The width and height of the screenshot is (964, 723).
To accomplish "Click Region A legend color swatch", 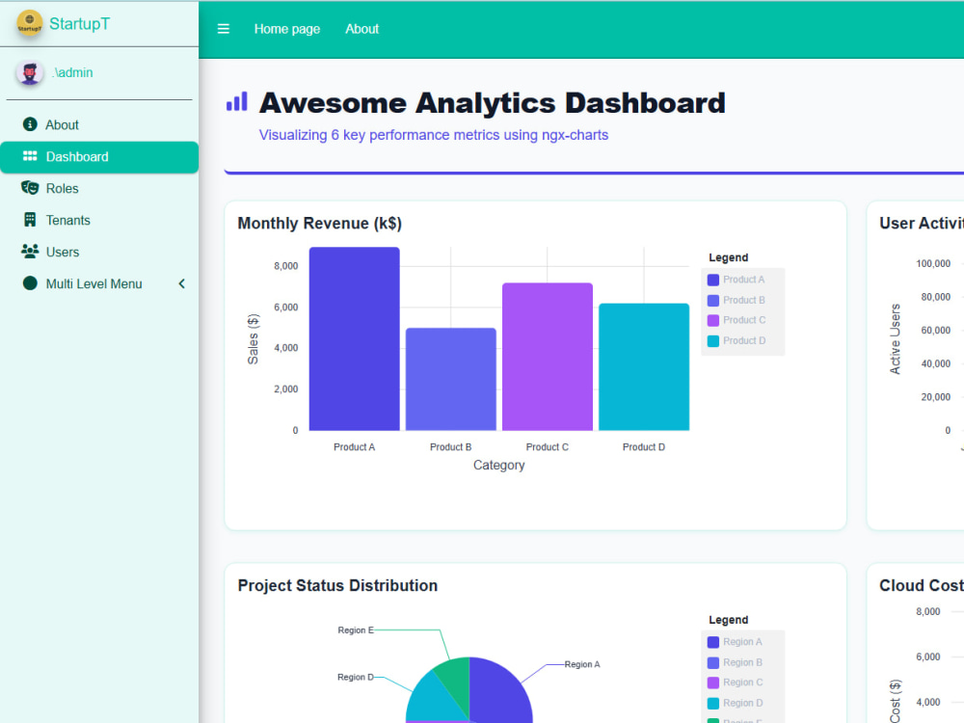I will pos(713,642).
